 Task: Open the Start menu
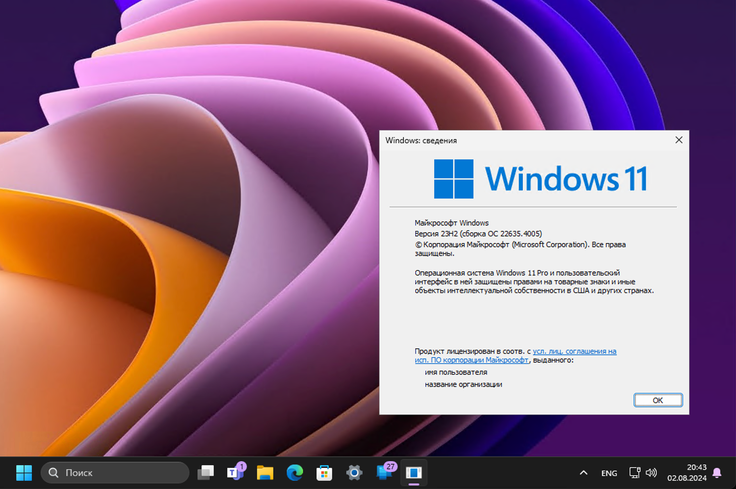[25, 473]
